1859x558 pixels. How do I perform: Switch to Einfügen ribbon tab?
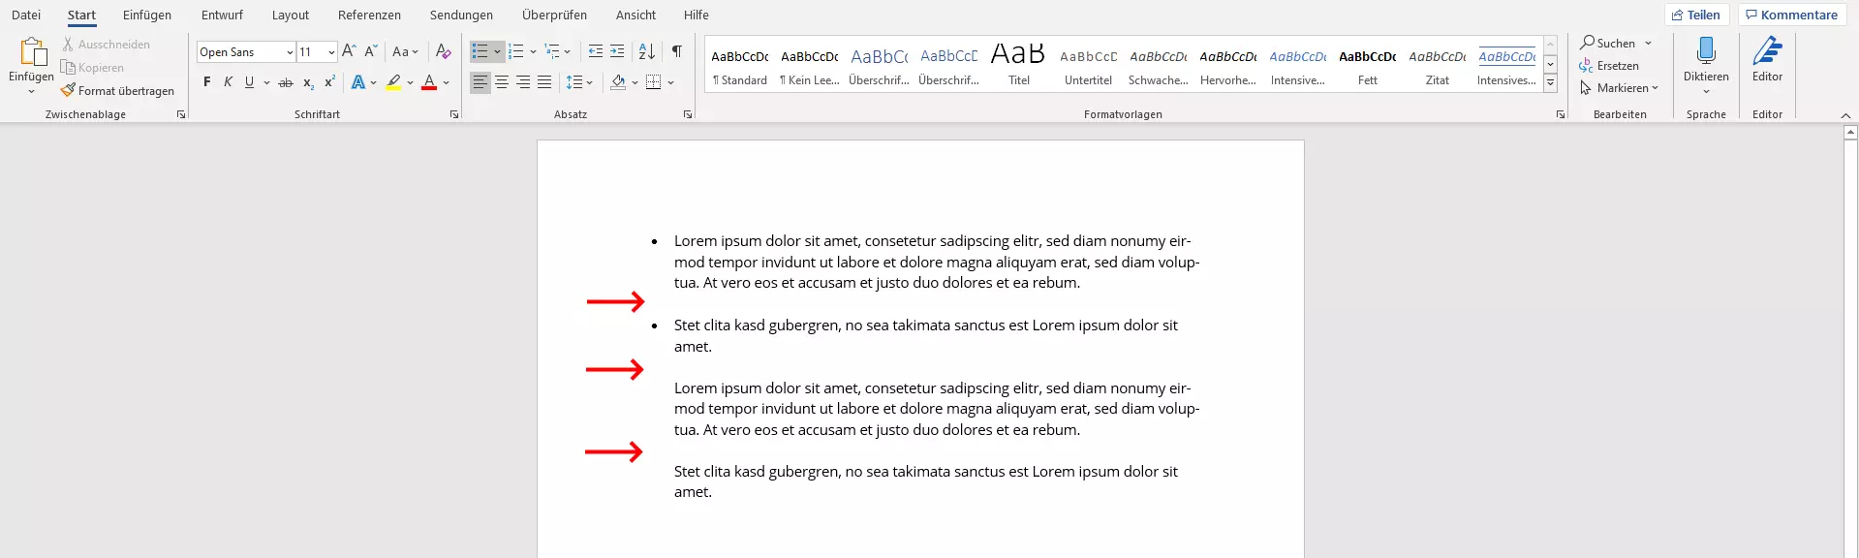pos(147,15)
